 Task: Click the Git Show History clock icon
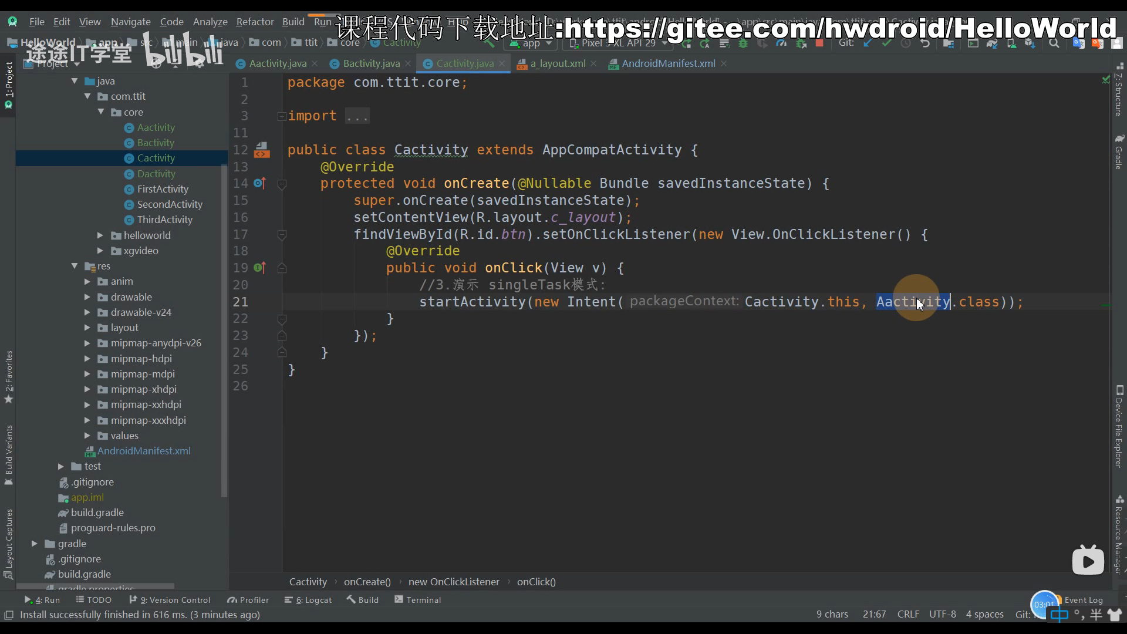coord(906,43)
